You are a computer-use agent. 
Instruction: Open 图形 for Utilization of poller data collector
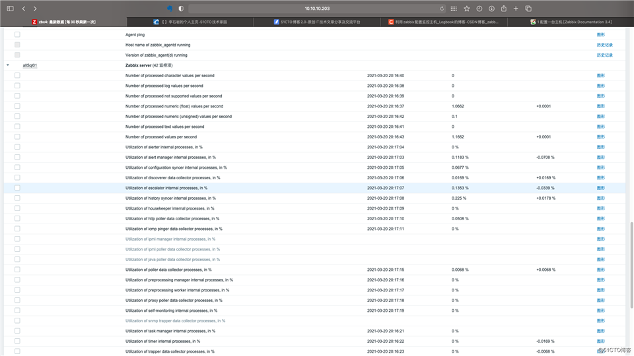pyautogui.click(x=600, y=270)
